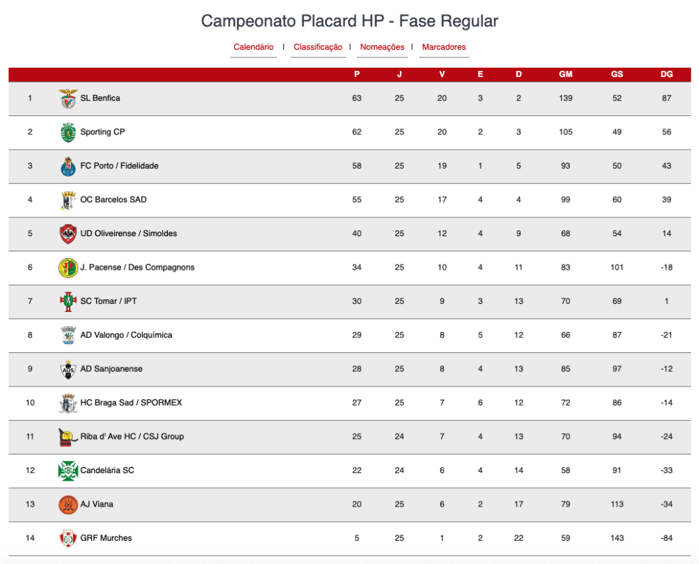This screenshot has height=564, width=699.
Task: Select the Candelária SC green crest
Action: pyautogui.click(x=68, y=471)
